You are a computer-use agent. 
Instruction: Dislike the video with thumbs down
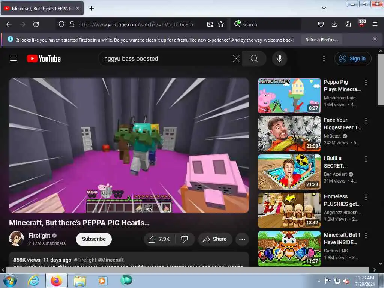tap(184, 239)
